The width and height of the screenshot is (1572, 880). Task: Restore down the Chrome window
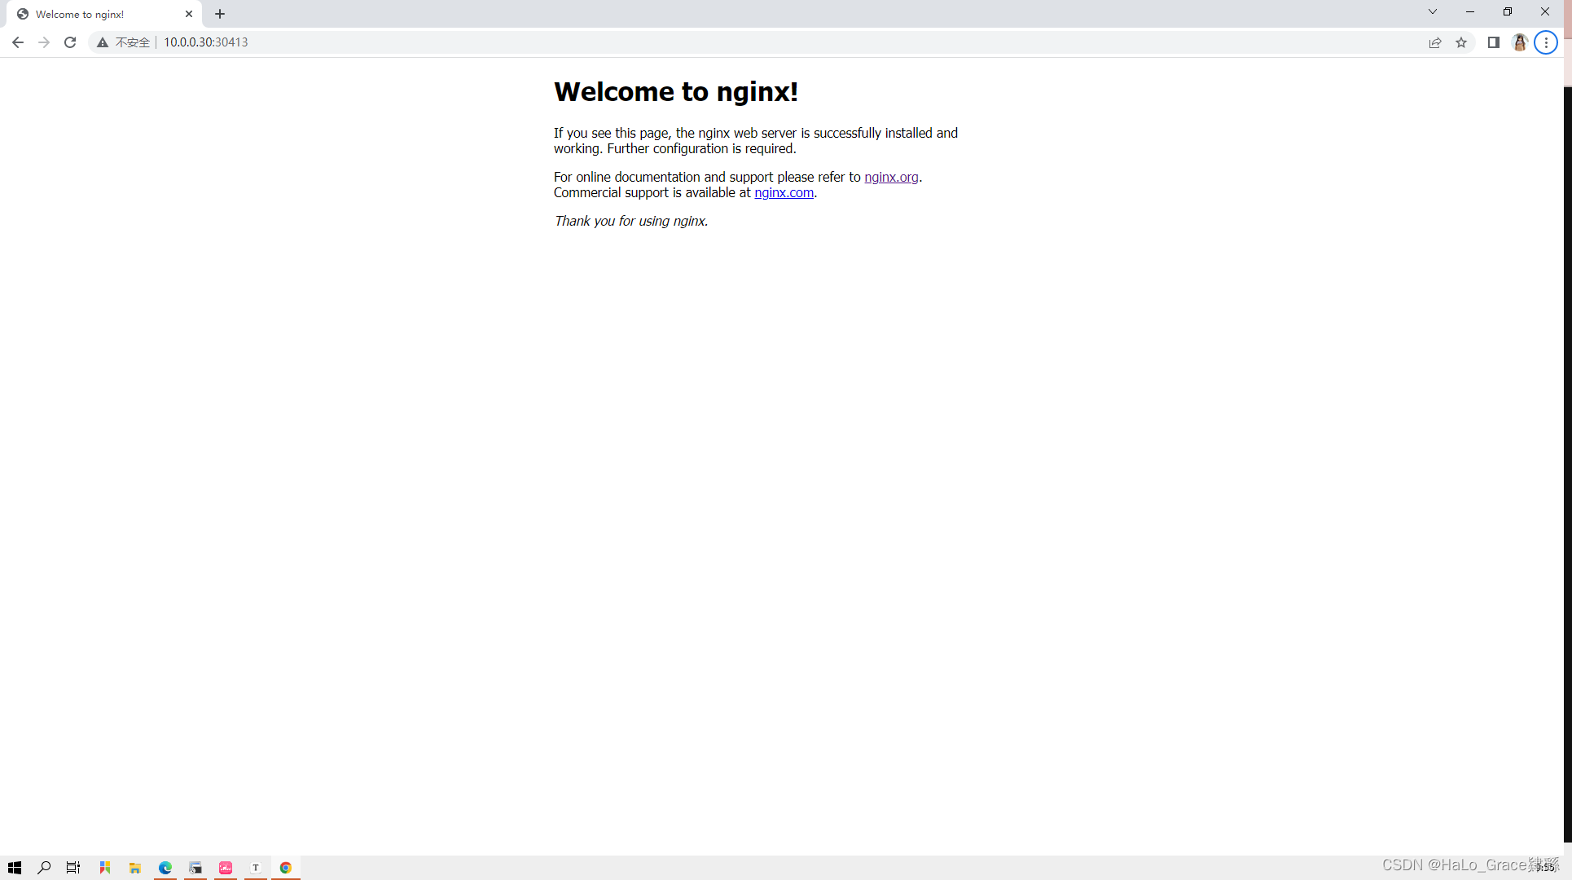click(x=1508, y=12)
